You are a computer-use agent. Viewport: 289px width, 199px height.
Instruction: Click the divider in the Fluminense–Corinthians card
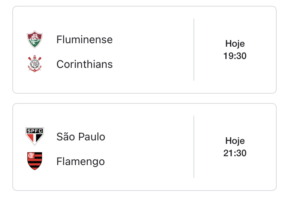point(194,49)
